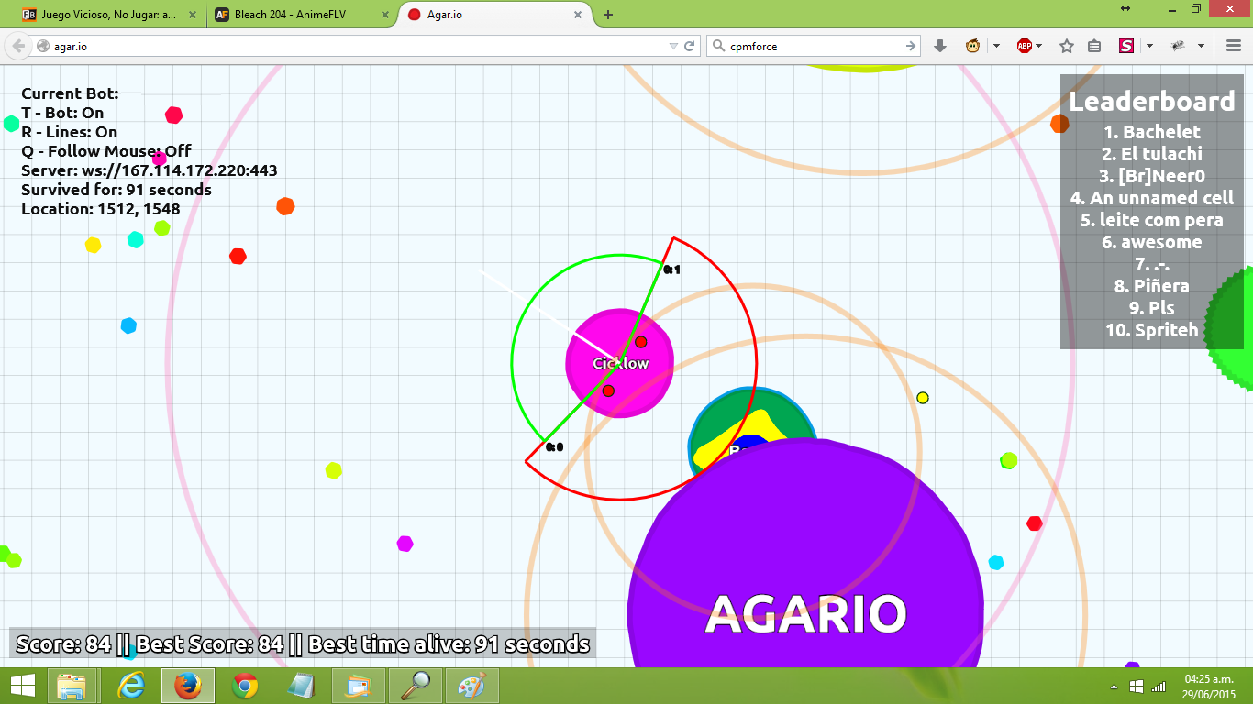
Task: Focus the agar.io address bar
Action: [x=358, y=46]
